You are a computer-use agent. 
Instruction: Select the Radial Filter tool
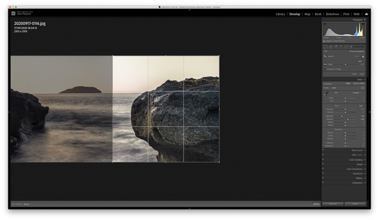(x=346, y=47)
